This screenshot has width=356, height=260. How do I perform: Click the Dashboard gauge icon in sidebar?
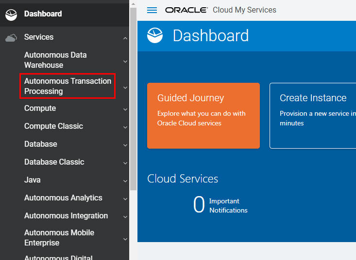pyautogui.click(x=11, y=15)
